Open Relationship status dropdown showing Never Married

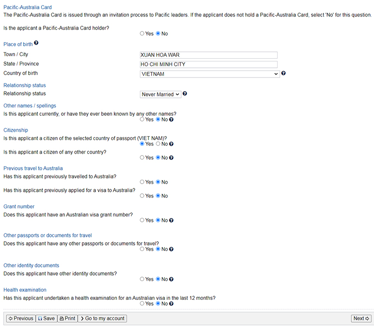160,94
